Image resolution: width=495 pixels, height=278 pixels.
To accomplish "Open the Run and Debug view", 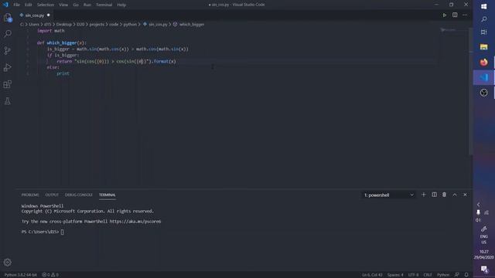I will click(8, 67).
